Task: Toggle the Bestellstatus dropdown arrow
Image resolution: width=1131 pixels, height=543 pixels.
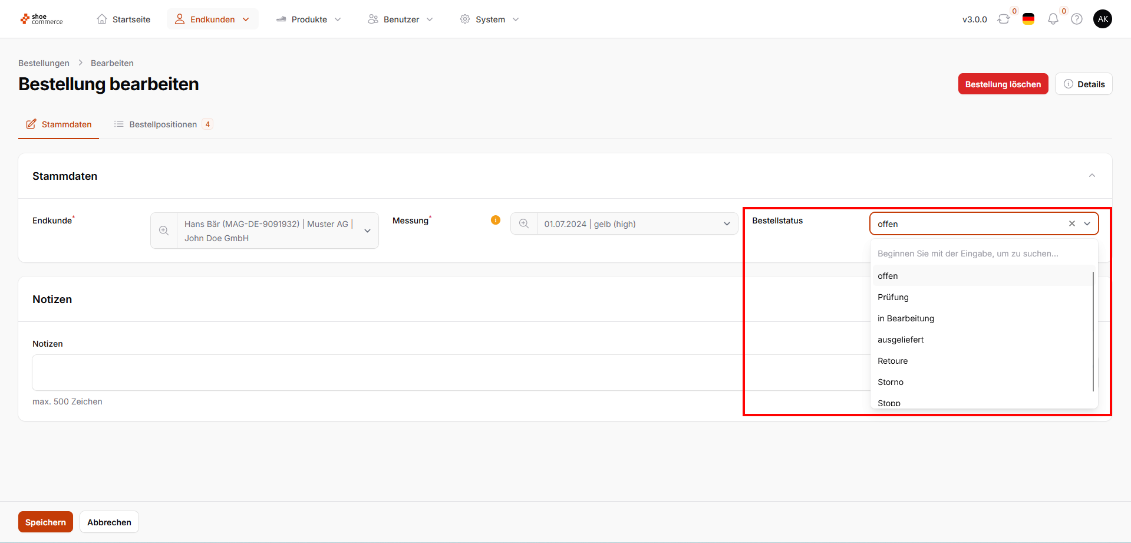Action: coord(1087,223)
